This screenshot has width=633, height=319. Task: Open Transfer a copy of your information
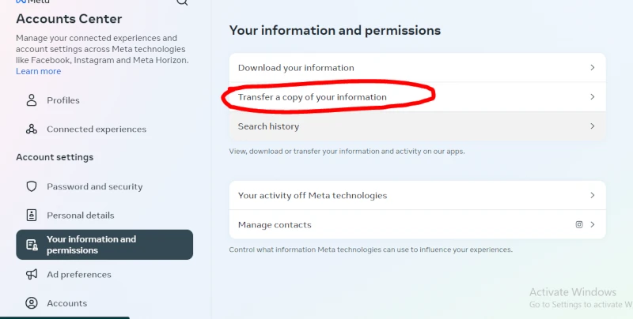[313, 97]
